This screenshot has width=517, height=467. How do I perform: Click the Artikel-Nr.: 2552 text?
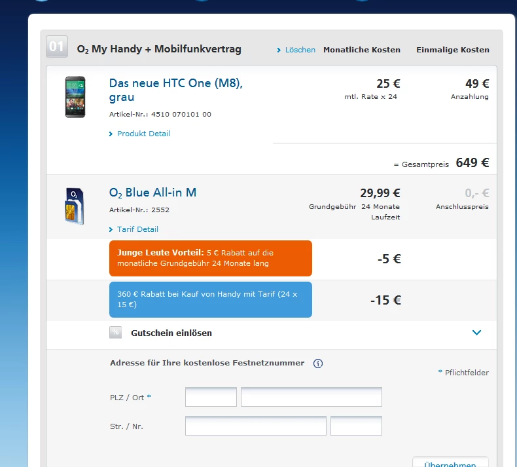point(139,210)
